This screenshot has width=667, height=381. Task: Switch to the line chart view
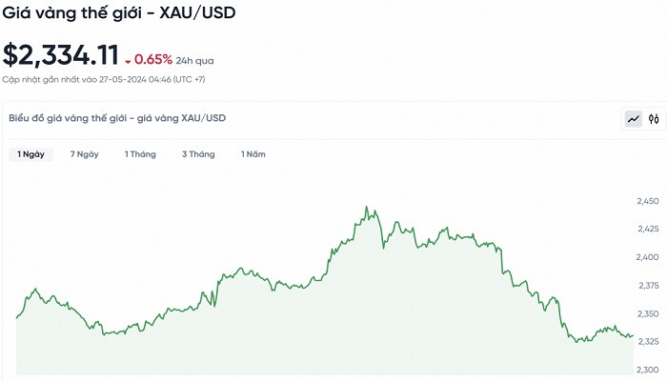point(634,119)
